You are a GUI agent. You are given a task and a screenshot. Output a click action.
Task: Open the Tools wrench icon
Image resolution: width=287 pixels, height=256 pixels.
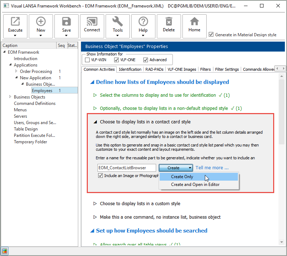tap(117, 22)
